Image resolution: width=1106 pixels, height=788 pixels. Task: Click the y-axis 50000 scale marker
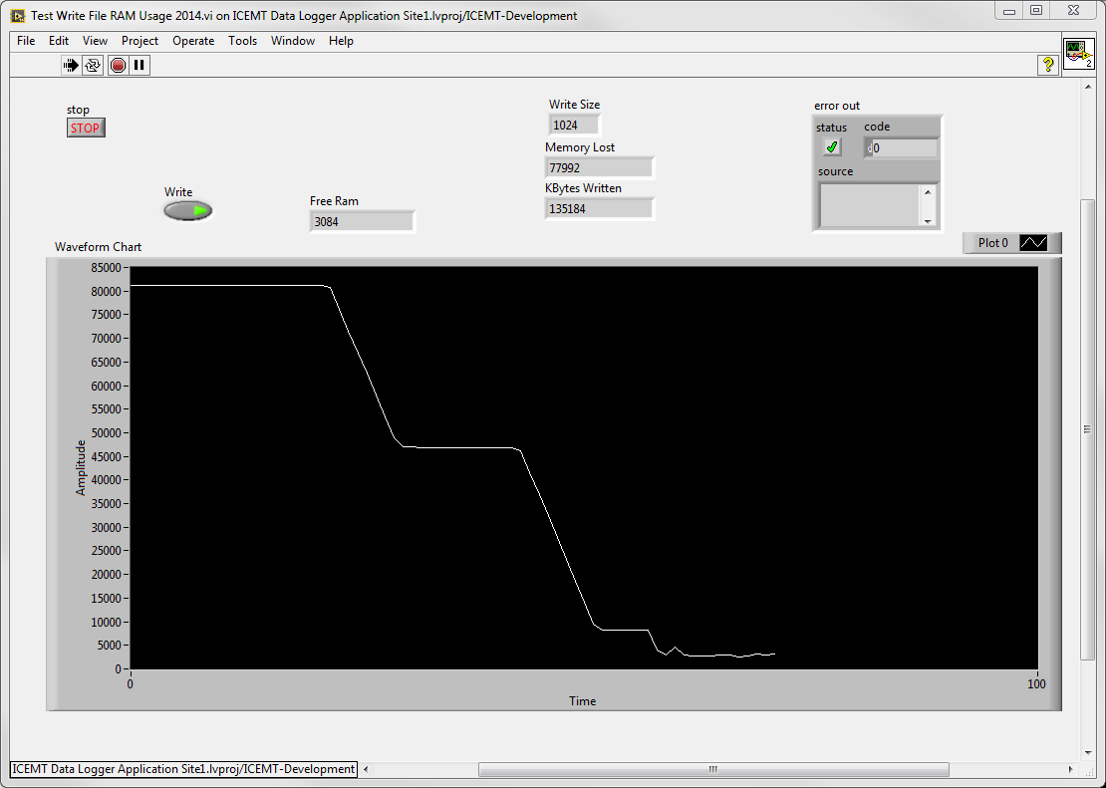[x=107, y=433]
